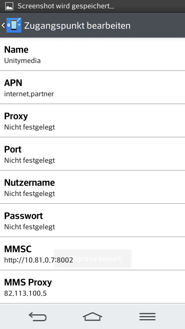Tap the Android back navigation button
This screenshot has height=329, width=185.
37,317
